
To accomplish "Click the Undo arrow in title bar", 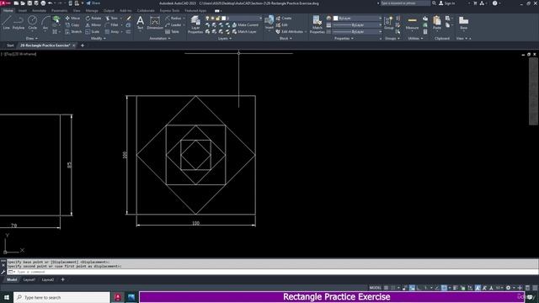I will [51, 3].
